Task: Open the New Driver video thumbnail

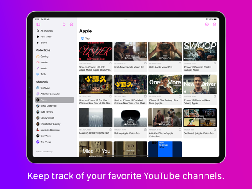Action: coord(200,84)
